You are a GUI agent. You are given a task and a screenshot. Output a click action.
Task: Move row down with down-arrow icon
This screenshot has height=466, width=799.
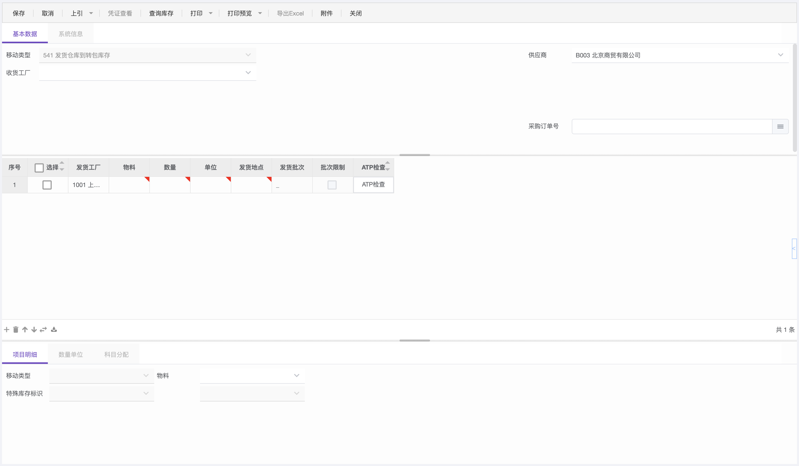coord(34,330)
